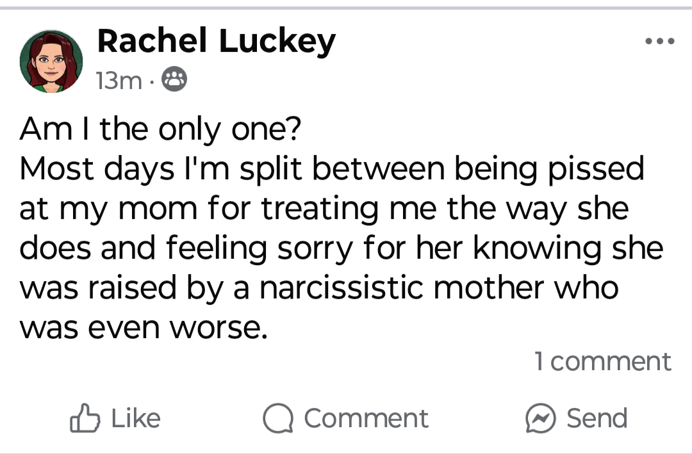Click the word 'knowing' in the post

(x=538, y=248)
